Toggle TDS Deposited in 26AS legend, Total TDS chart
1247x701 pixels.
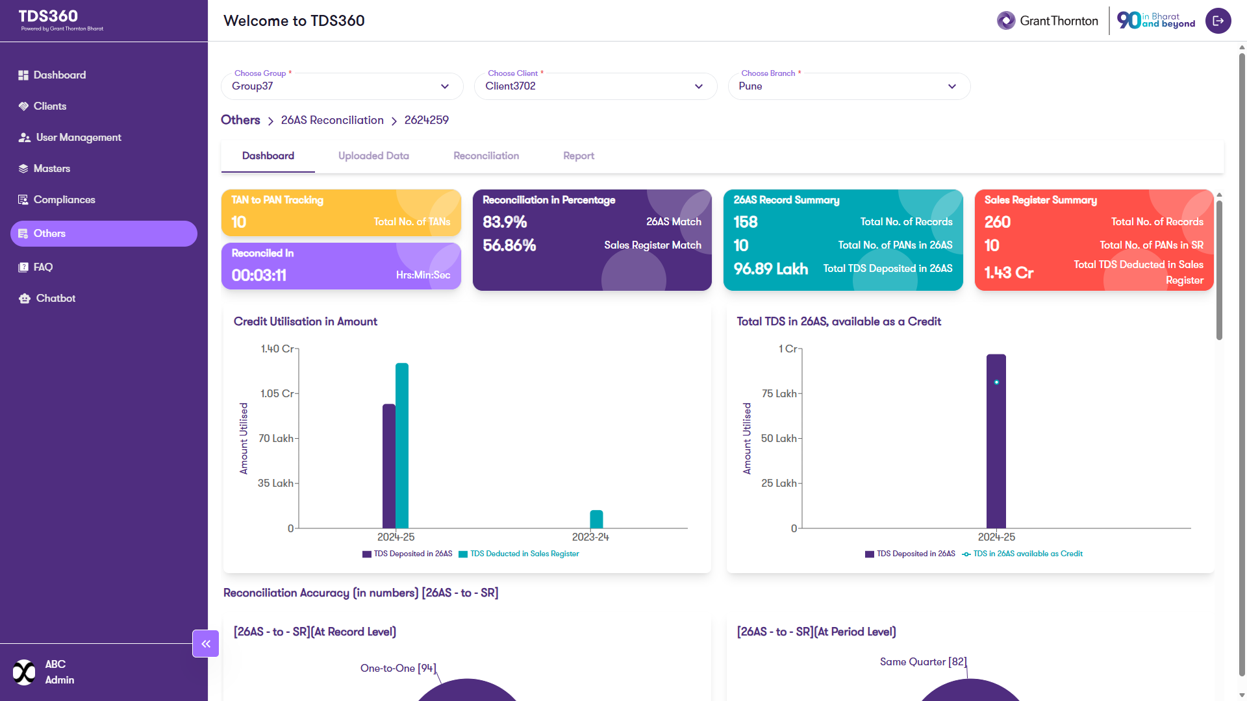point(910,554)
